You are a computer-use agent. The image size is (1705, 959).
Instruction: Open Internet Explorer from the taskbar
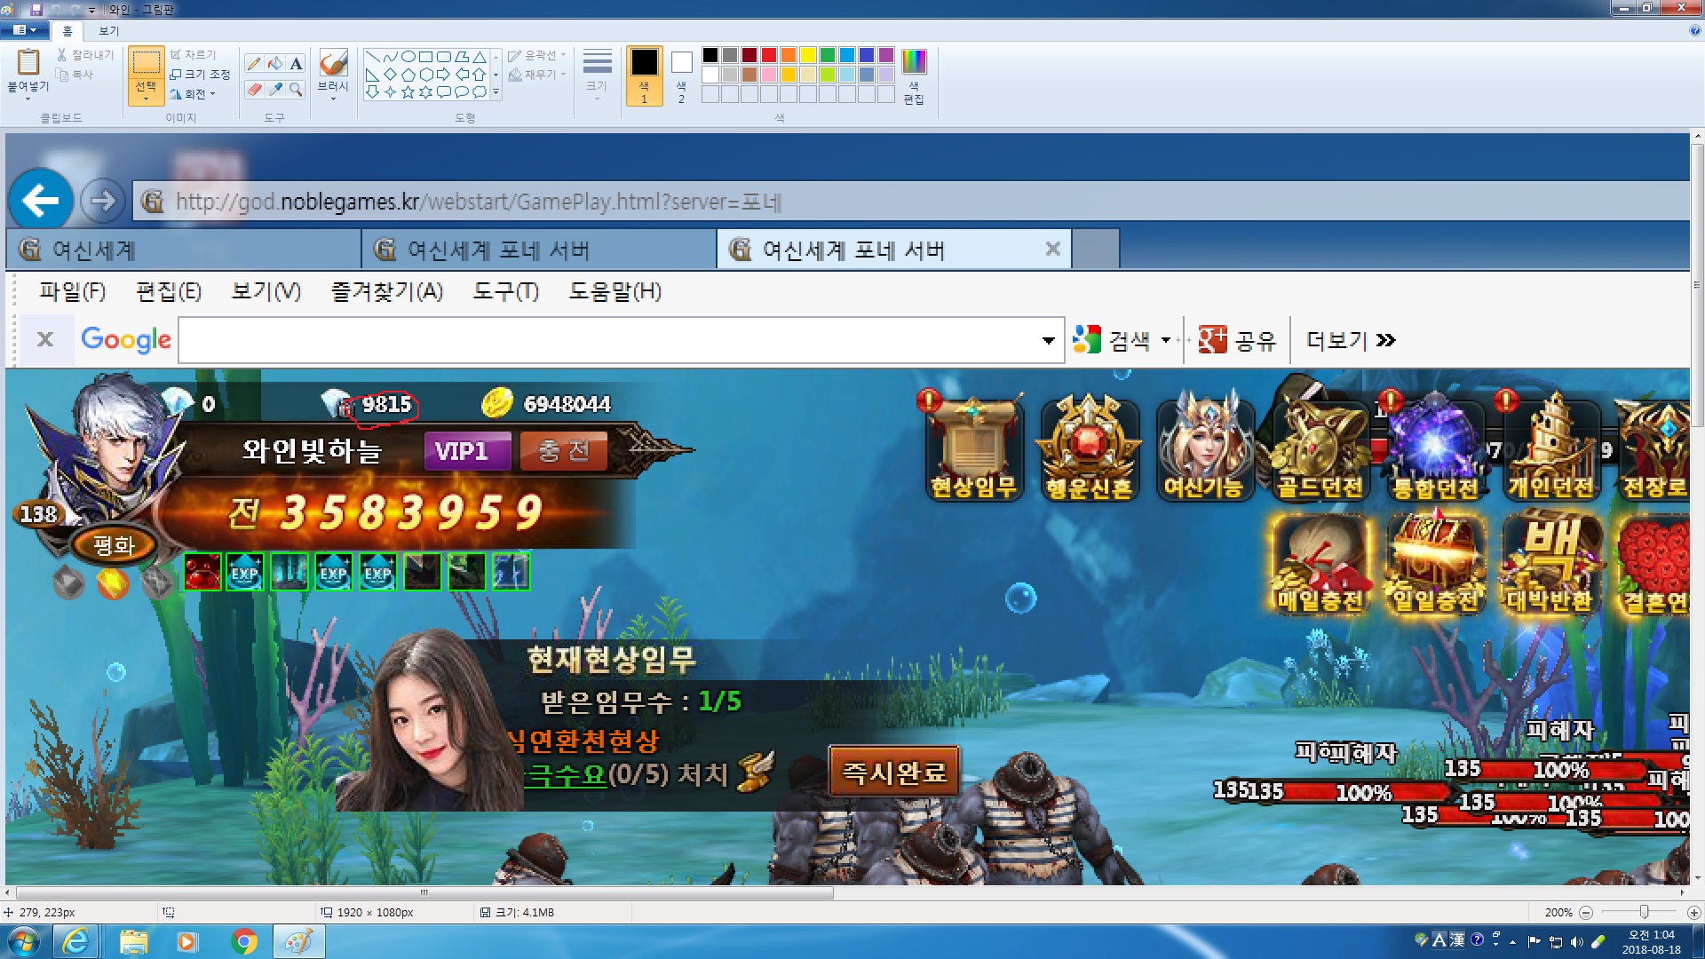point(76,941)
